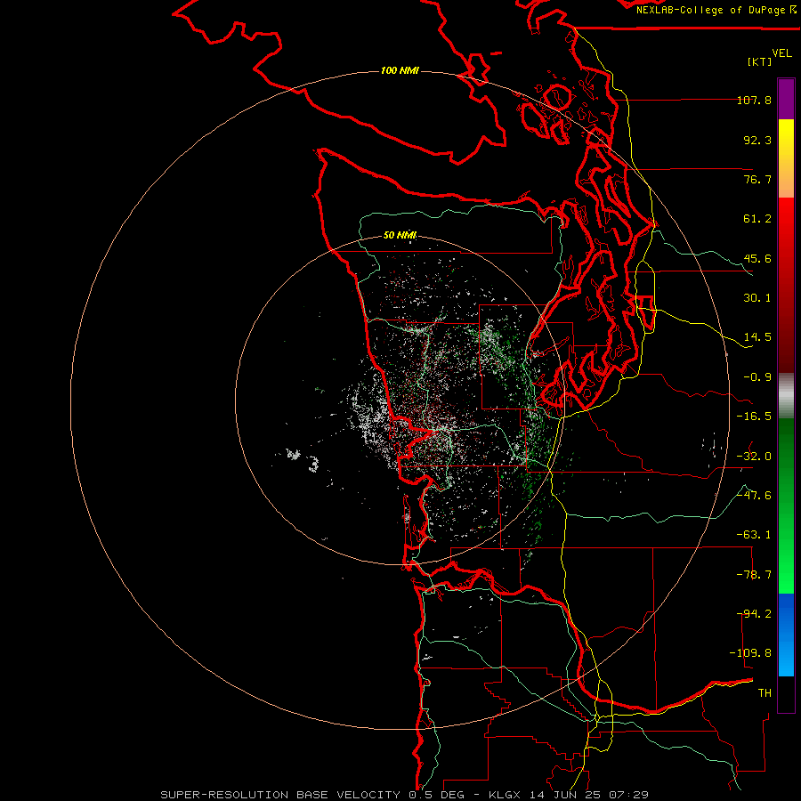Viewport: 801px width, 801px height.
Task: Click the 45.6 velocity scale value
Action: click(757, 258)
